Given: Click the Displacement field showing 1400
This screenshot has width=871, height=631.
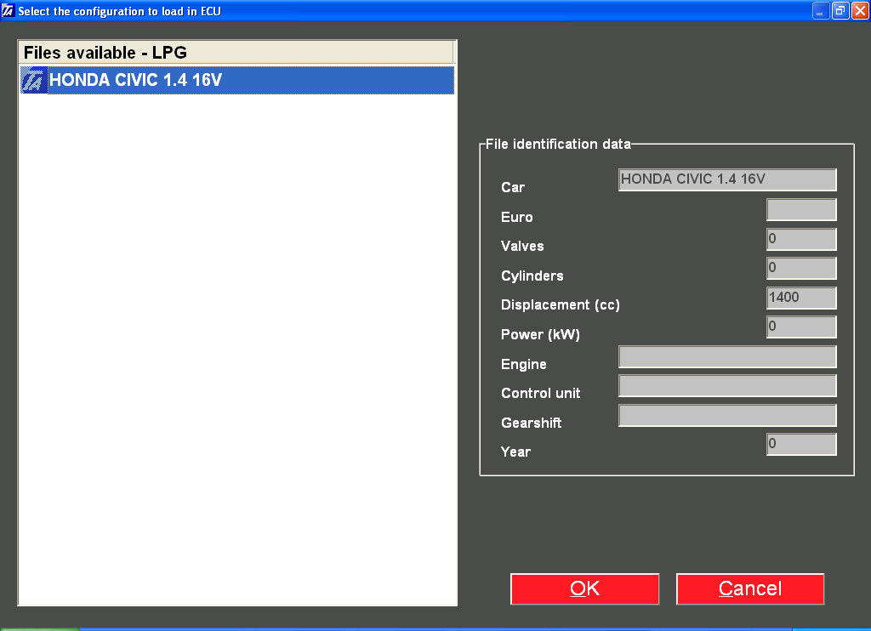Looking at the screenshot, I should [x=801, y=298].
